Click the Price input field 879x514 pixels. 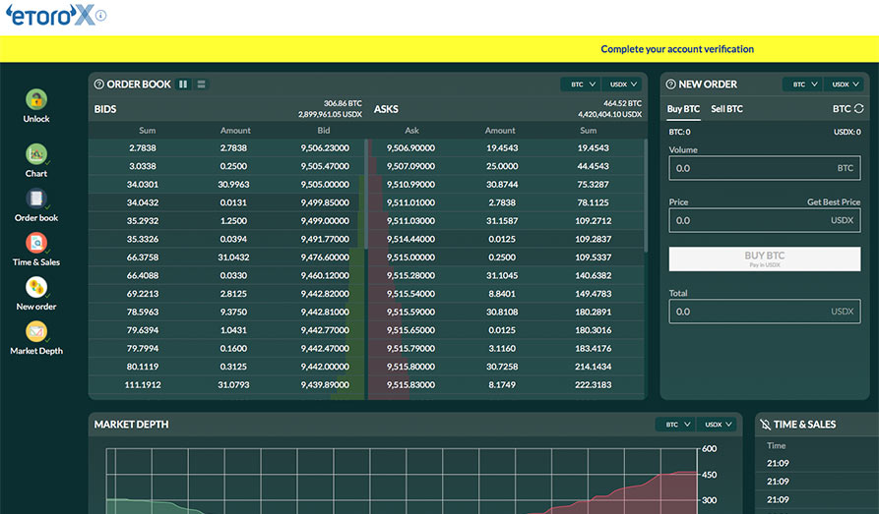pyautogui.click(x=765, y=220)
